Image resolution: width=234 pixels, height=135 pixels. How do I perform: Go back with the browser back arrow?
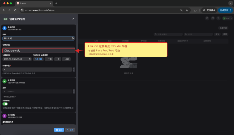(x=4, y=10)
